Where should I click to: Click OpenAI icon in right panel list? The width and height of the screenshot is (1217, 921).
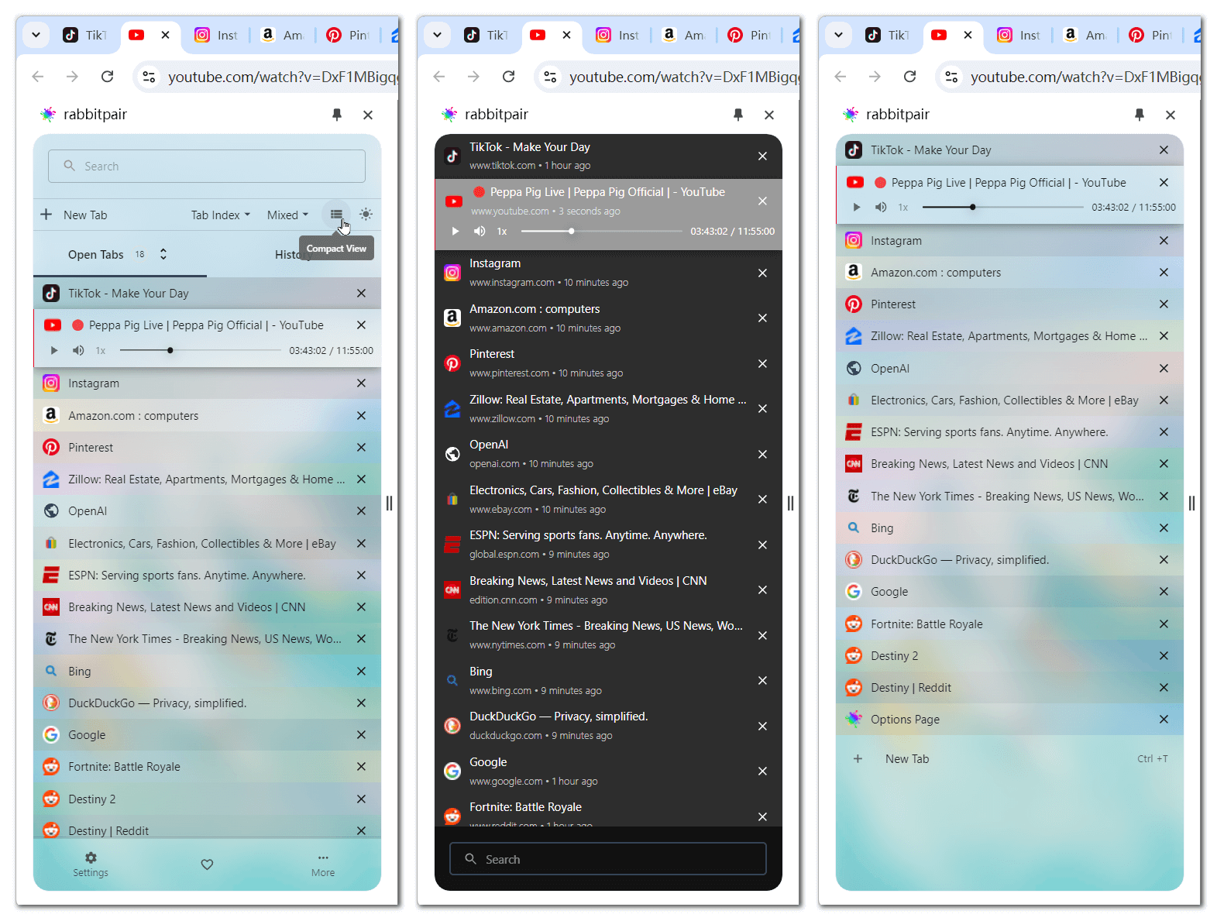click(x=854, y=368)
